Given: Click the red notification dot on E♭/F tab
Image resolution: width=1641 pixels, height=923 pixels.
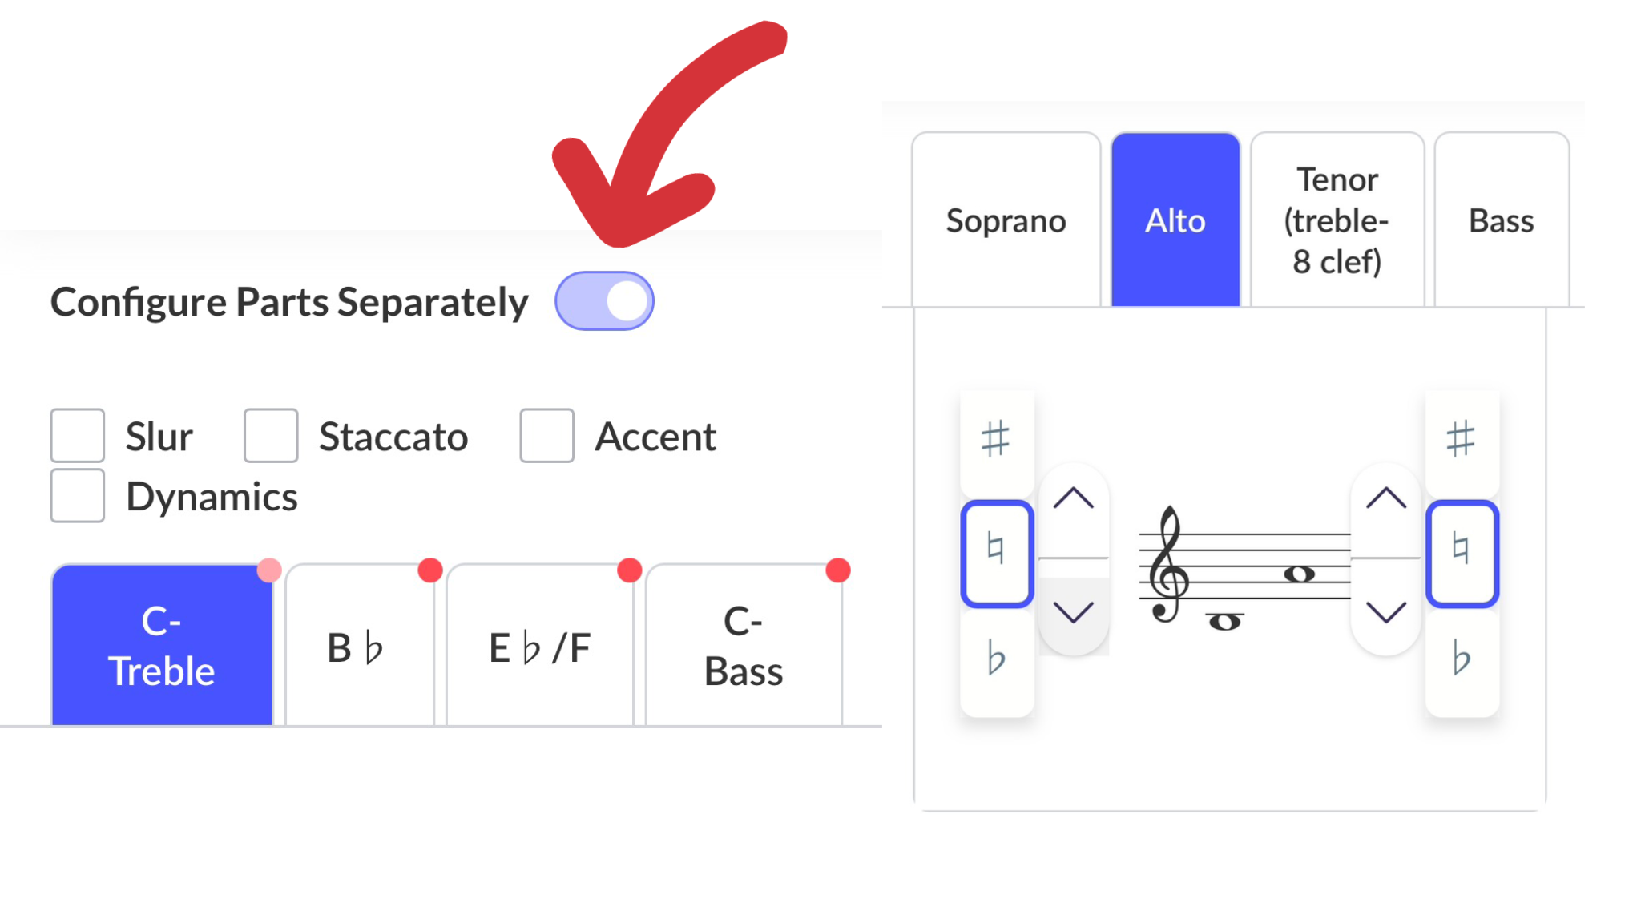Looking at the screenshot, I should (630, 570).
